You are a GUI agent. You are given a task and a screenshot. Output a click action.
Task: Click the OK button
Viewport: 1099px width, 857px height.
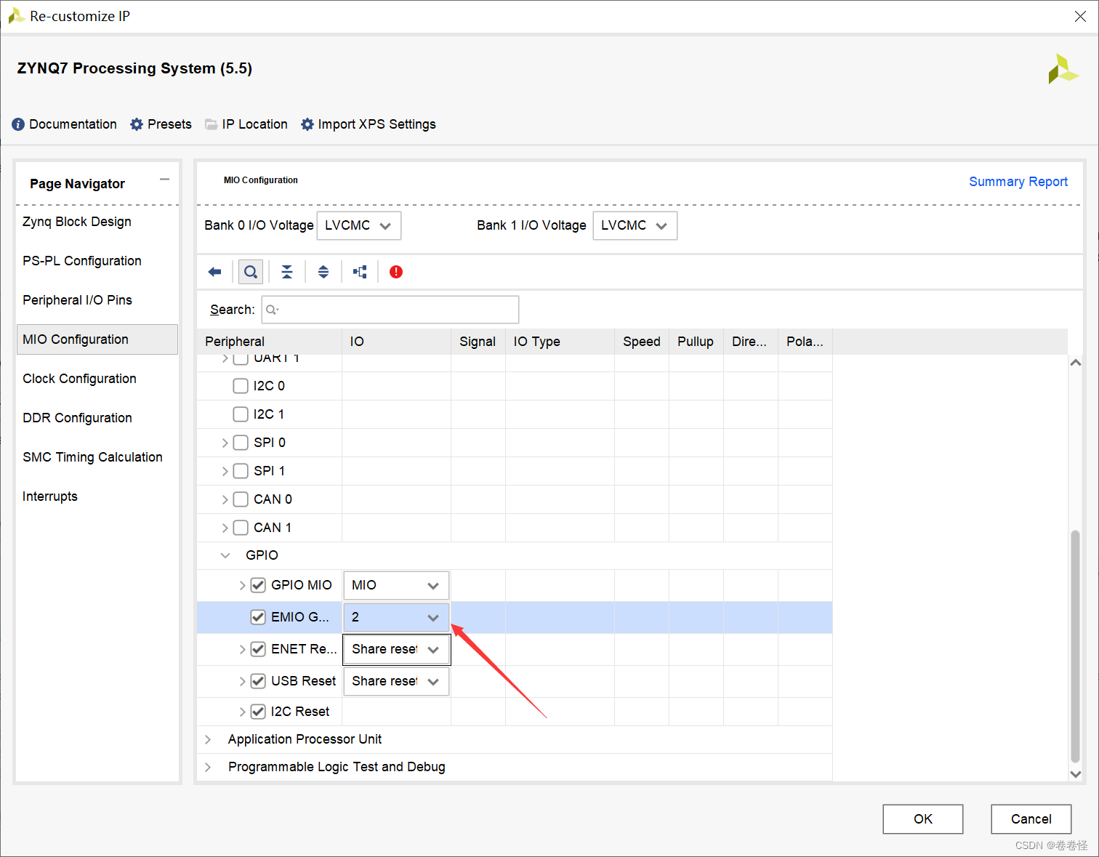[922, 819]
